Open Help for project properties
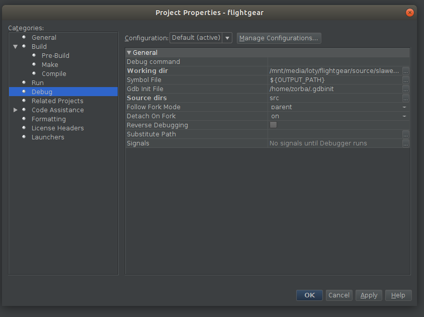Screen dimensions: 424x317 coord(398,295)
